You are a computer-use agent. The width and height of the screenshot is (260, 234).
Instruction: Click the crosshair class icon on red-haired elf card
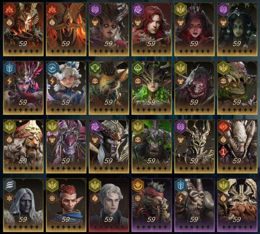pos(52,198)
